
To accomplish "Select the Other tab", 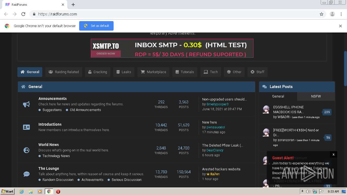I will pyautogui.click(x=234, y=72).
